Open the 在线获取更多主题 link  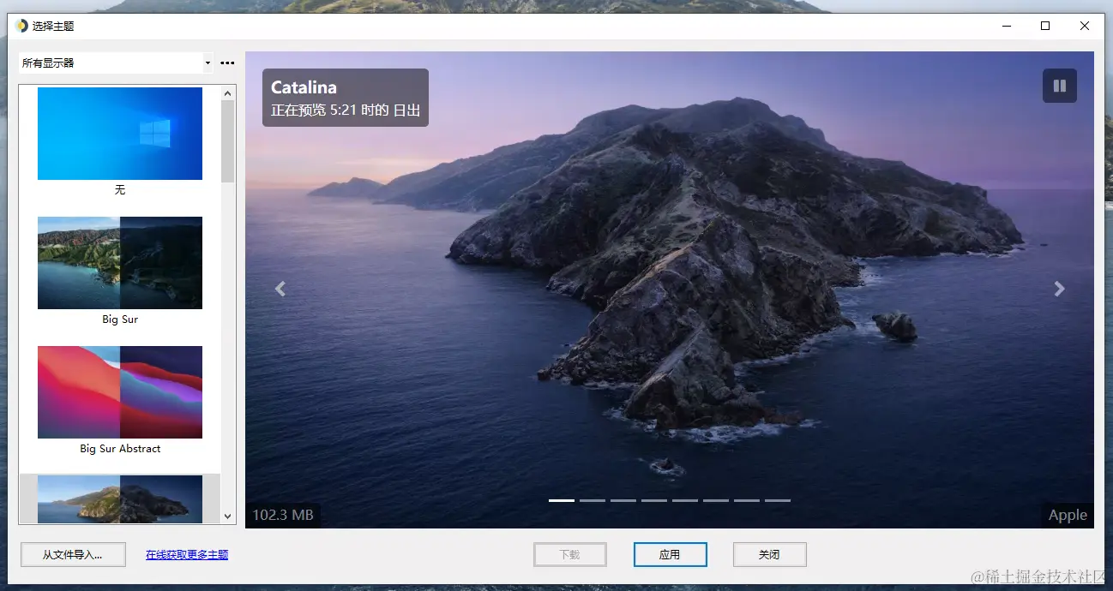187,555
